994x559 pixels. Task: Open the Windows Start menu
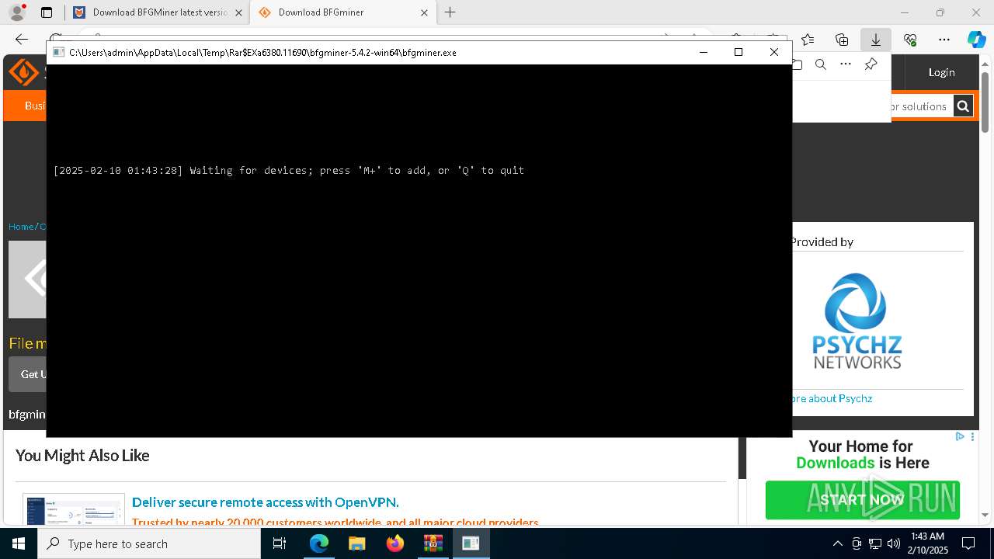[19, 543]
